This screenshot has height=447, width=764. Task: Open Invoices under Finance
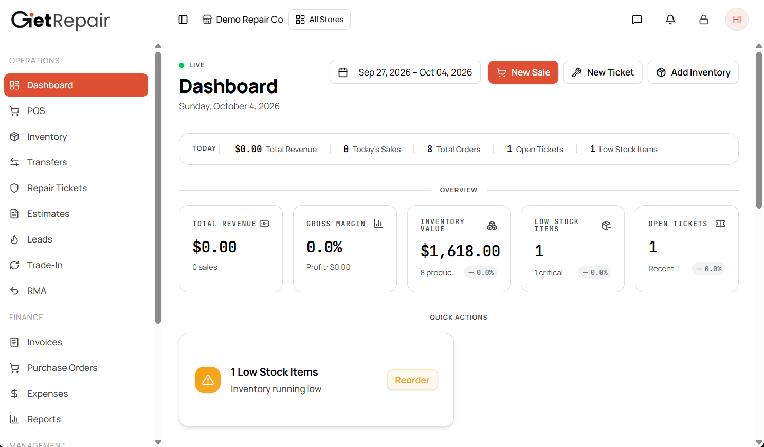pos(76,342)
